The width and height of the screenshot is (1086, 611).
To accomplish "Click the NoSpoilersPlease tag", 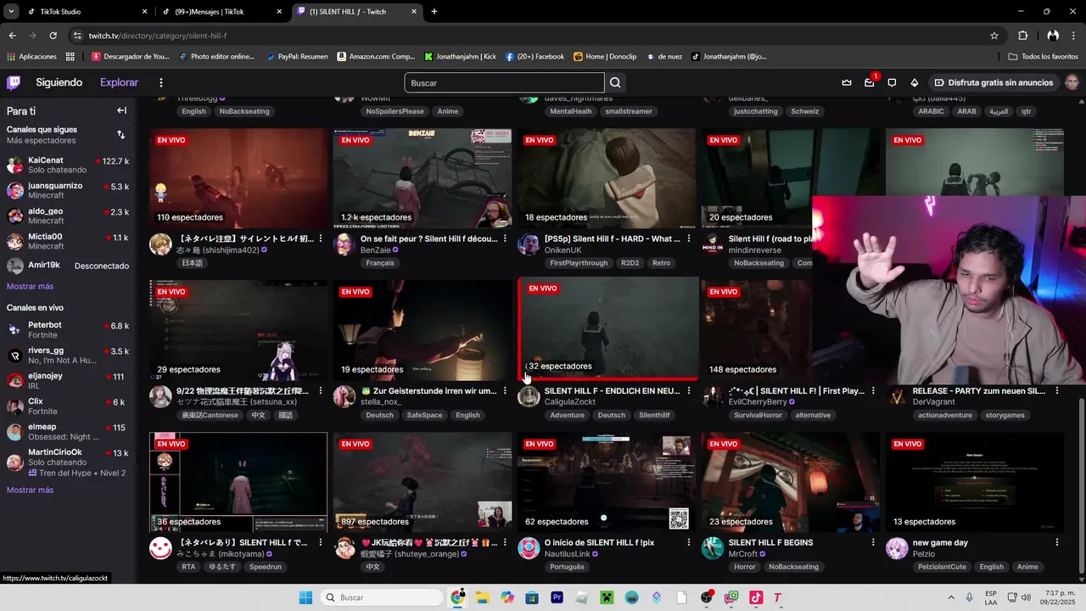I will click(x=395, y=111).
